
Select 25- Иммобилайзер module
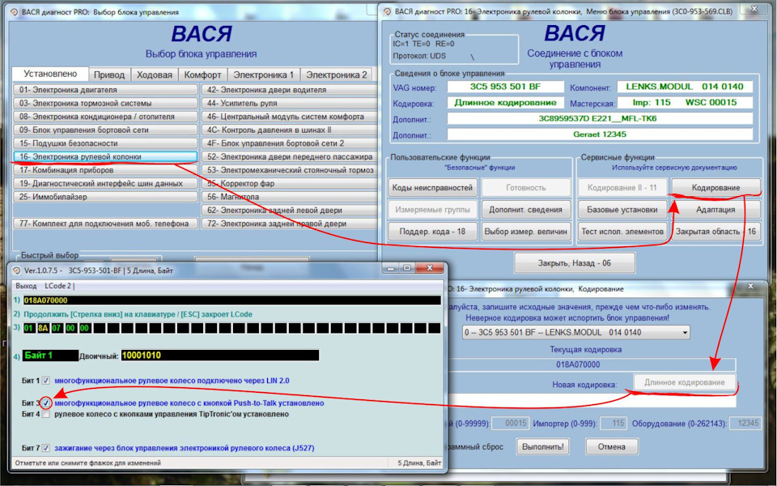click(x=105, y=197)
